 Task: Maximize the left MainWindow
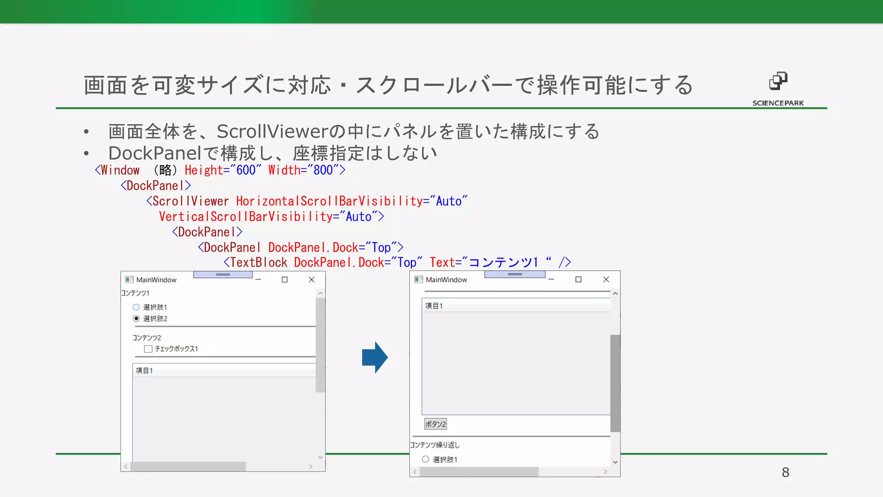click(285, 280)
